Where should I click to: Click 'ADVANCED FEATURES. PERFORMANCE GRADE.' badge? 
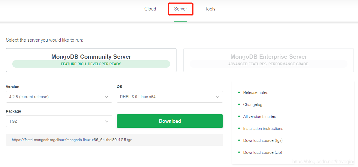click(269, 64)
